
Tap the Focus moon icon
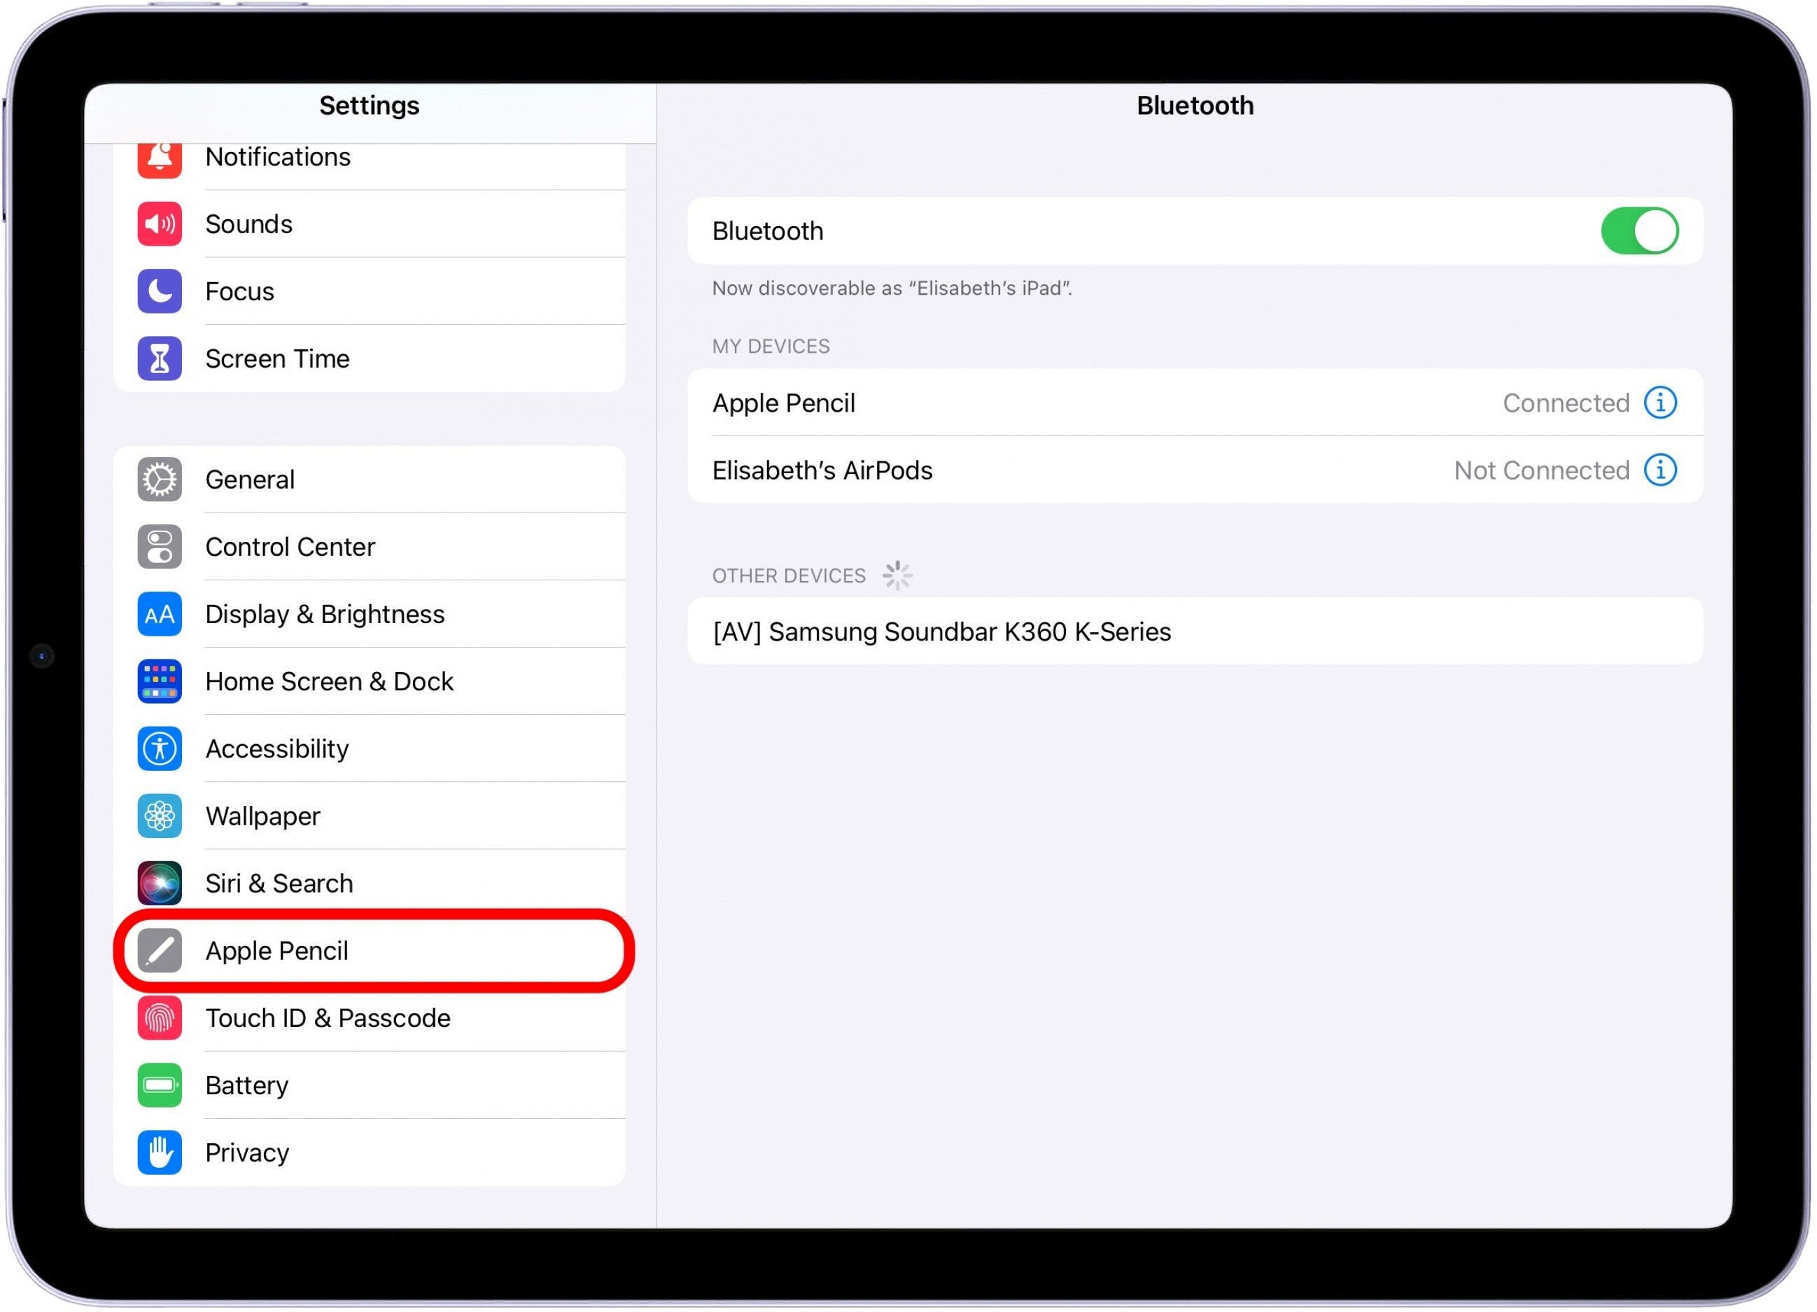pos(160,291)
